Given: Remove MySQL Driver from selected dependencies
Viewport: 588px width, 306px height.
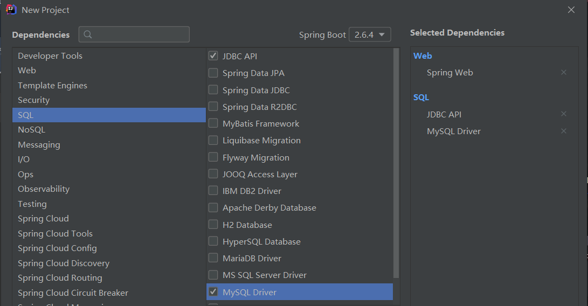Looking at the screenshot, I should 564,131.
